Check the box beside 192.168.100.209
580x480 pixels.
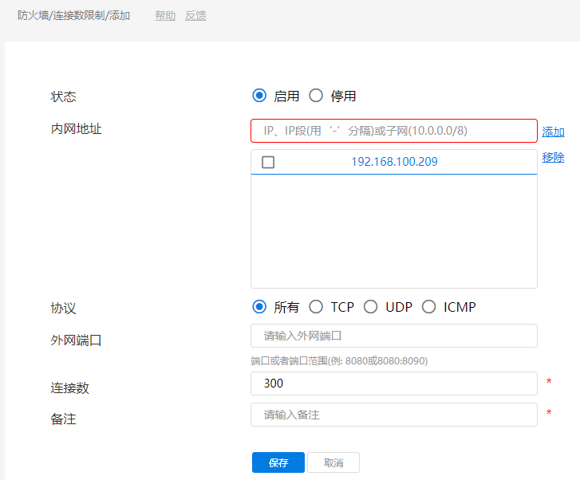(268, 162)
